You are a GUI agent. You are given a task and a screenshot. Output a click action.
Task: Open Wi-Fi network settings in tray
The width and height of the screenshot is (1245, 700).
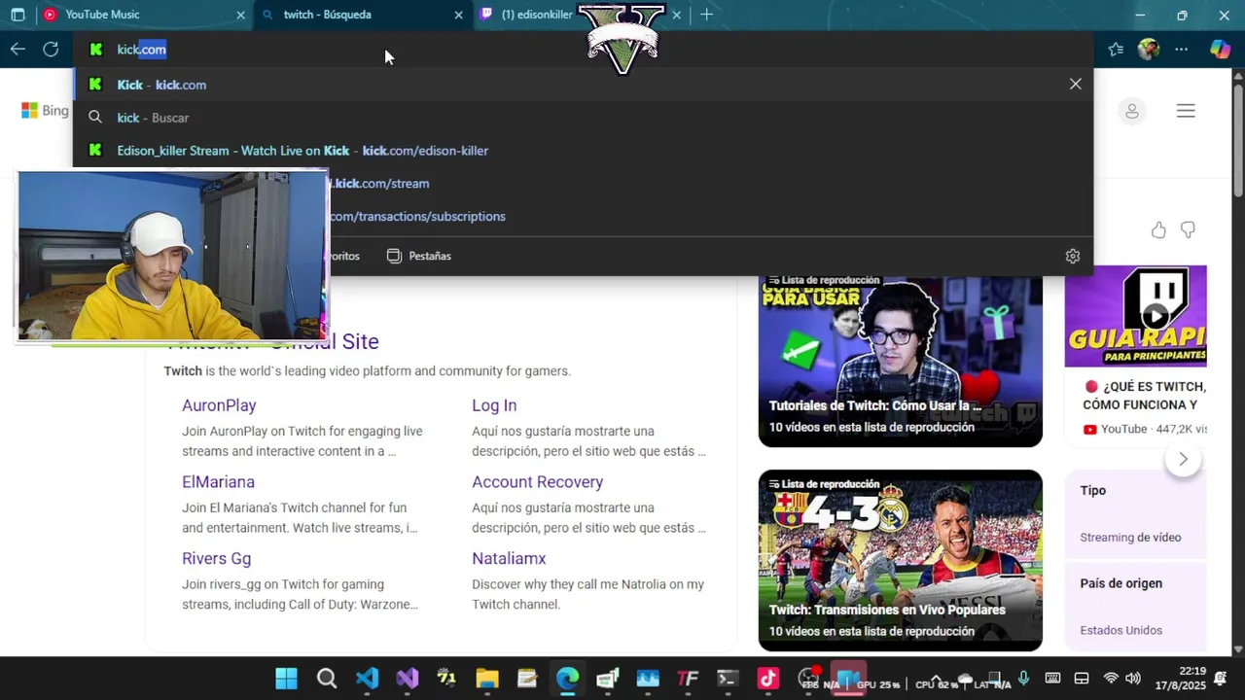click(1111, 679)
